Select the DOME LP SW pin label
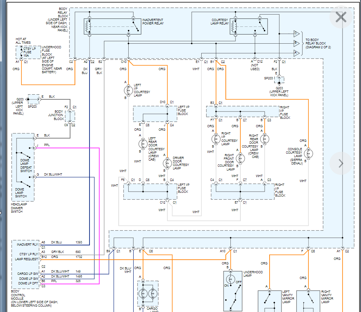This screenshot has height=312, width=361. click(28, 278)
